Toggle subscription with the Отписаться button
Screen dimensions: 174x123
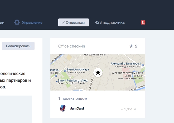tap(74, 22)
